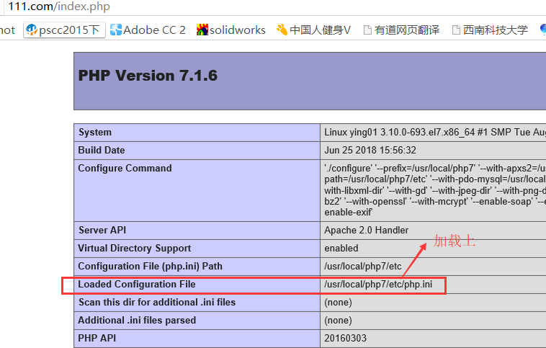Viewport: 546px width, 348px height.
Task: Select the PHP API label
Action: point(97,338)
